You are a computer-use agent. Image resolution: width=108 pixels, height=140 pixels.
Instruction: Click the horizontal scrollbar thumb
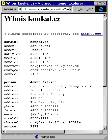(35, 132)
